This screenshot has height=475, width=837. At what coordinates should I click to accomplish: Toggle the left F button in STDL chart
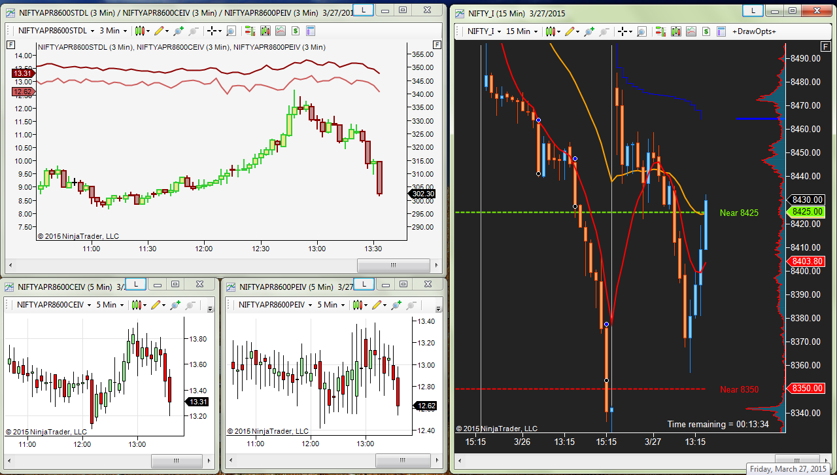coord(10,44)
